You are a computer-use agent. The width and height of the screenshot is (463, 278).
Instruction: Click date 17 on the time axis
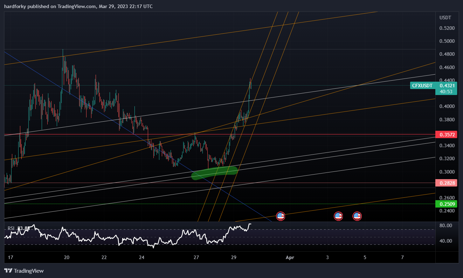click(11, 257)
